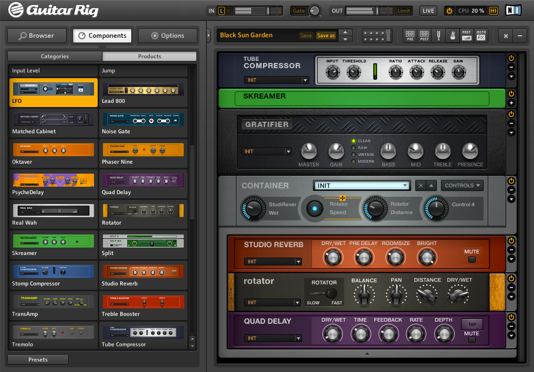Switch to the Components tab
The image size is (534, 372).
pyautogui.click(x=102, y=36)
